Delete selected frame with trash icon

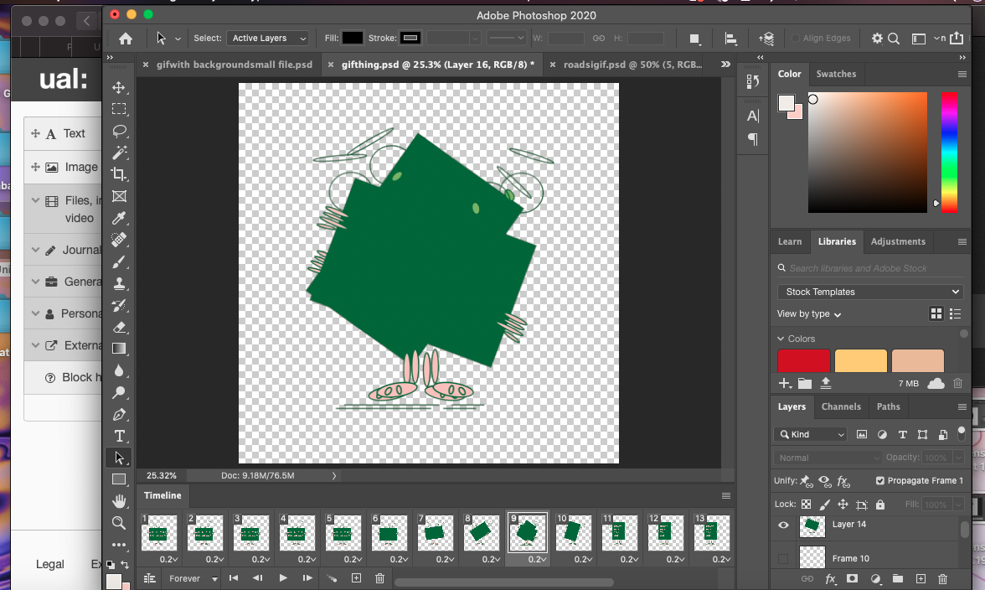(379, 578)
